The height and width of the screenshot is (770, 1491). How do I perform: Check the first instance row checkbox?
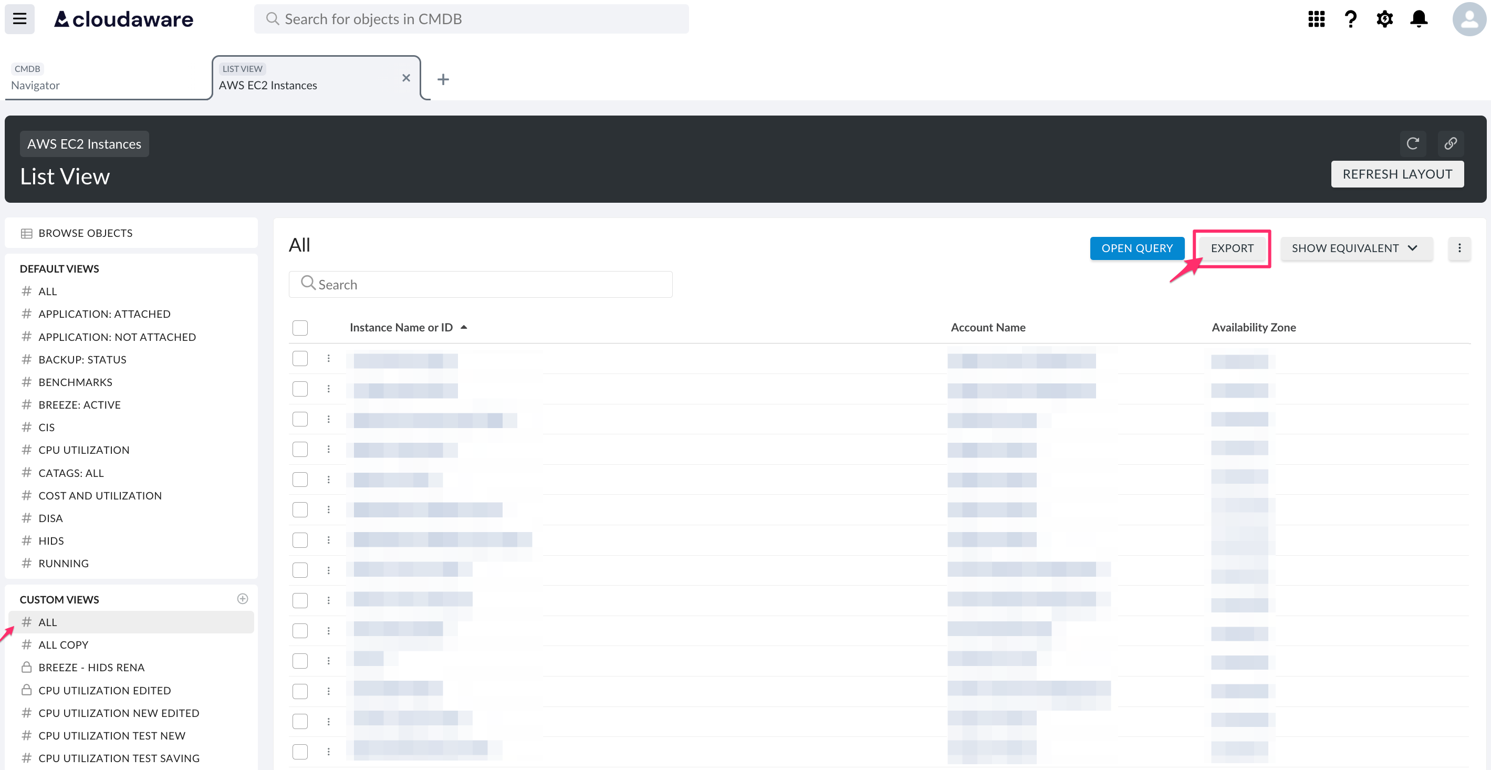(x=300, y=358)
